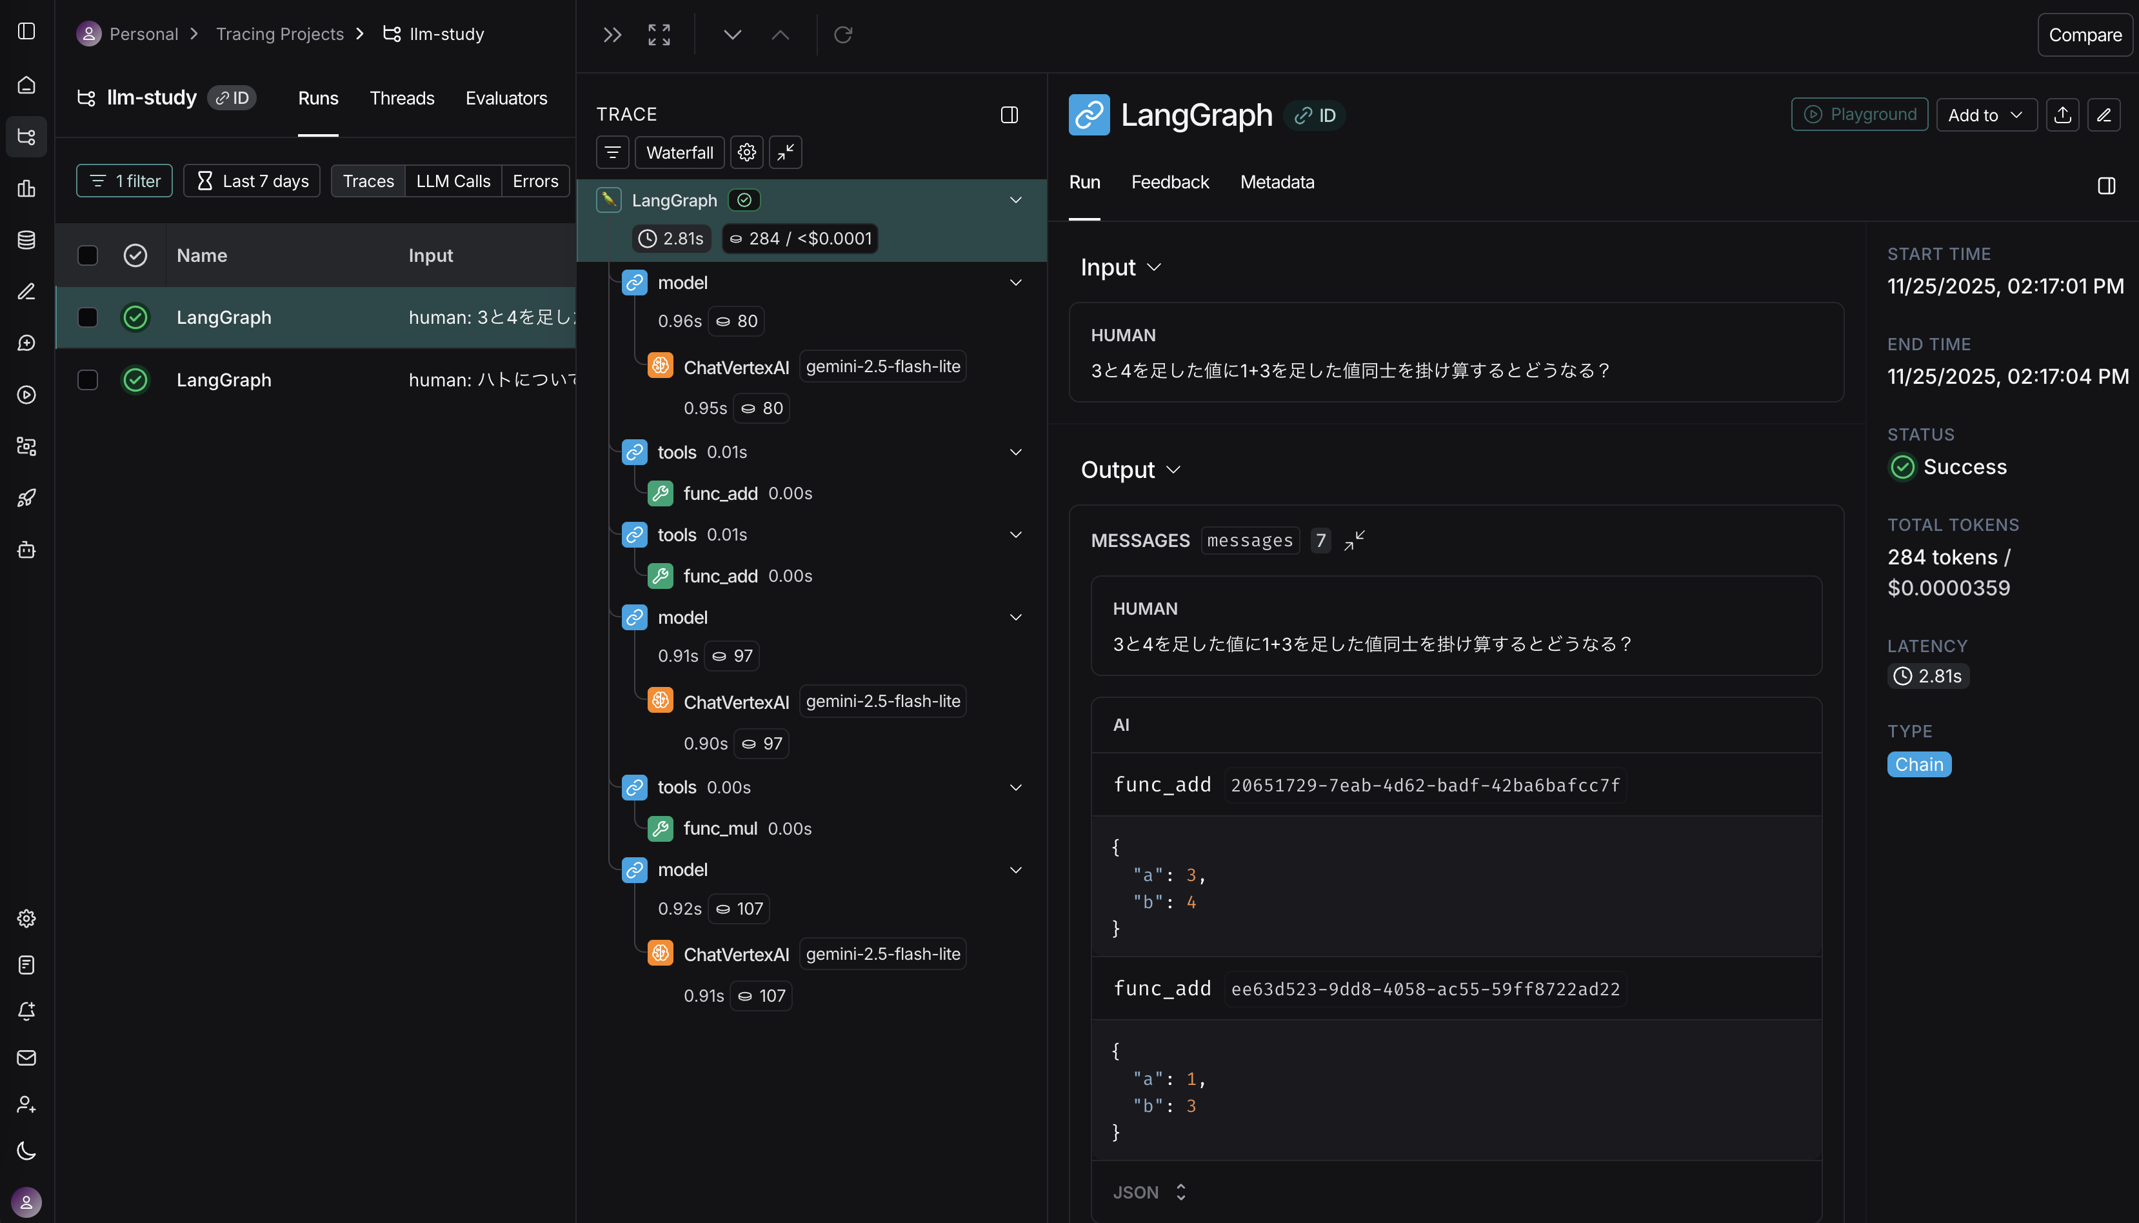Open the Add to dropdown
This screenshot has height=1223, width=2139.
(x=1986, y=115)
